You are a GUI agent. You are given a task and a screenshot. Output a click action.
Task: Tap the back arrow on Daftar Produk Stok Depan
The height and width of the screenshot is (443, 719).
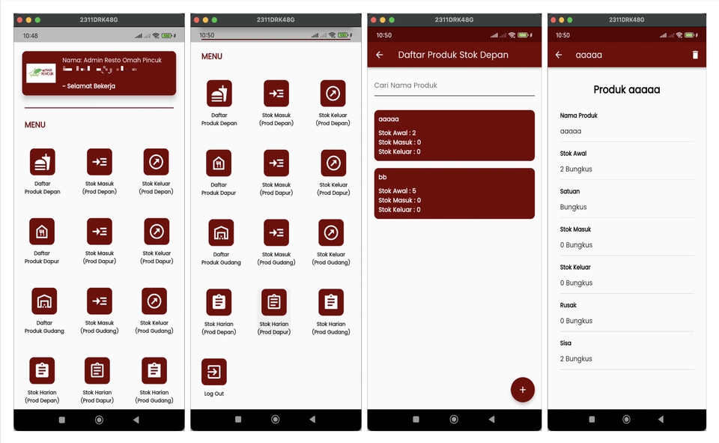coord(379,55)
